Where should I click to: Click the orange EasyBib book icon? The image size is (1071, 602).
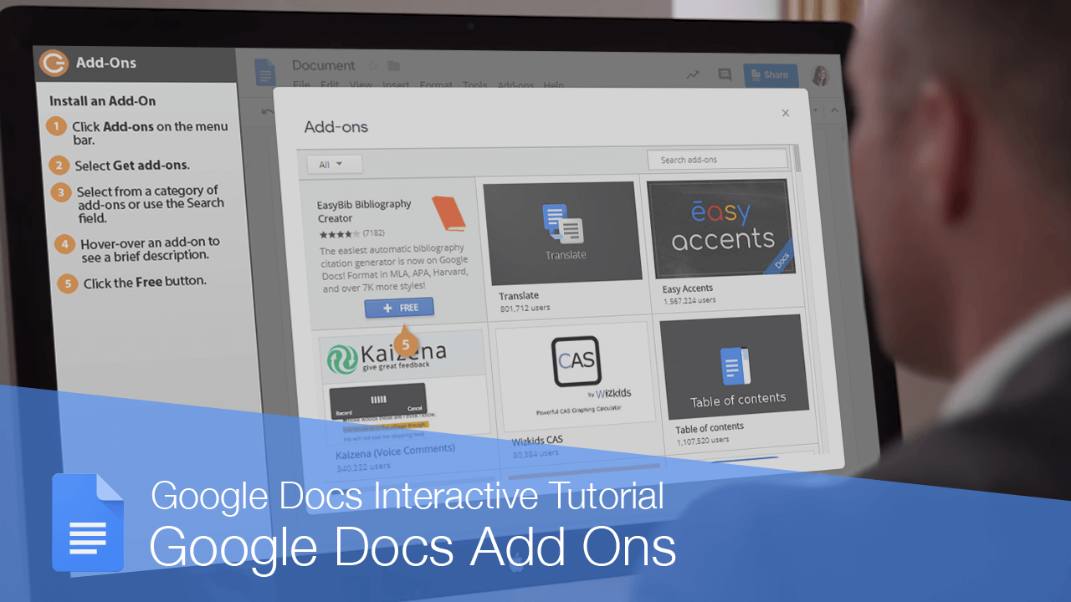pos(449,214)
